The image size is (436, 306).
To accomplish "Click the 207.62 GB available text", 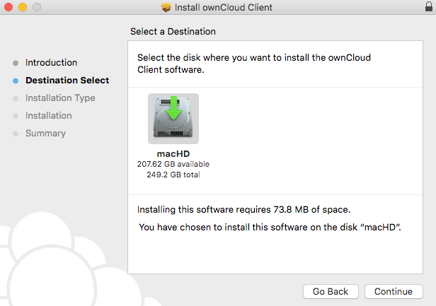I will 173,164.
